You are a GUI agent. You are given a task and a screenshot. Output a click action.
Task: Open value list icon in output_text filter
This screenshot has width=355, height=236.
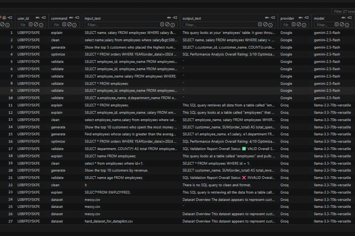260,24
